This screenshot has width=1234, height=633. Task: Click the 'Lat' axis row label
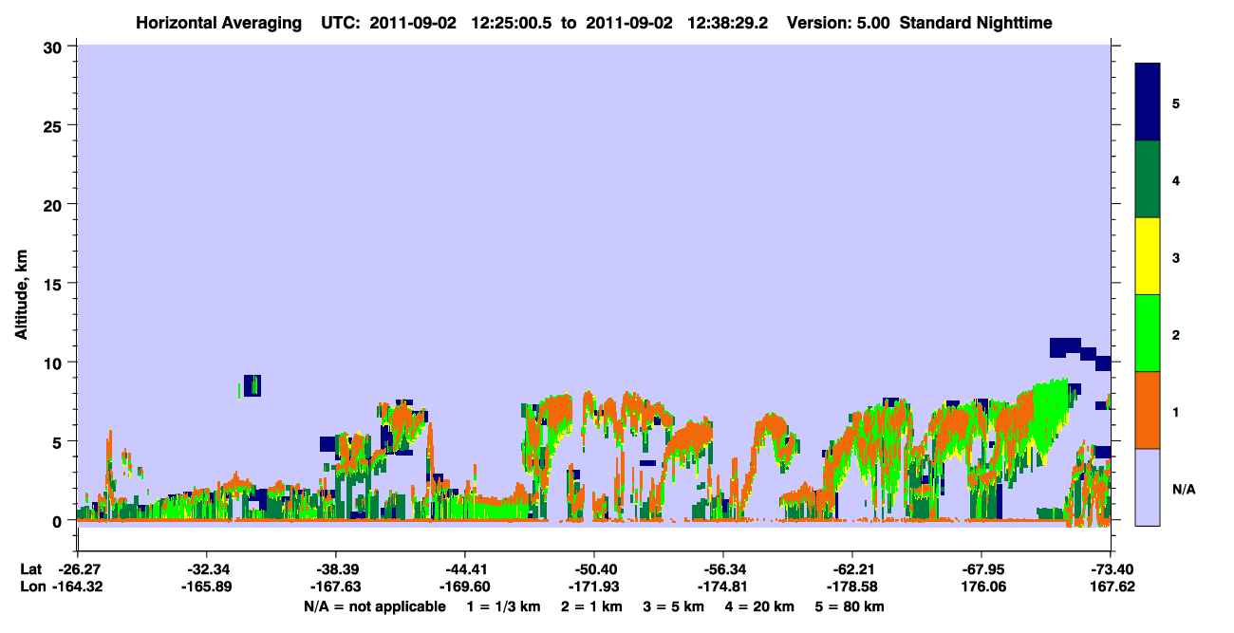click(30, 569)
